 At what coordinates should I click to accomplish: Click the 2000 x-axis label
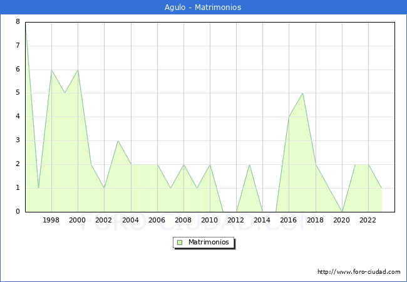click(x=78, y=220)
